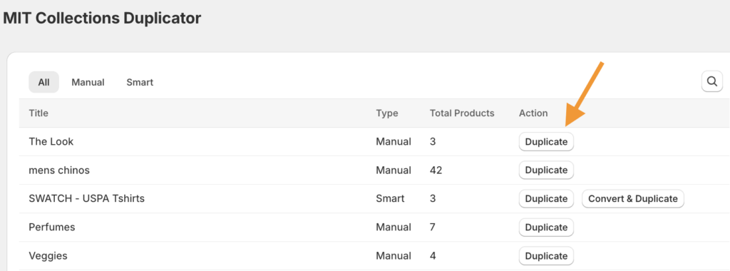Select SWATCH - USPA Tshirts title

coord(86,198)
